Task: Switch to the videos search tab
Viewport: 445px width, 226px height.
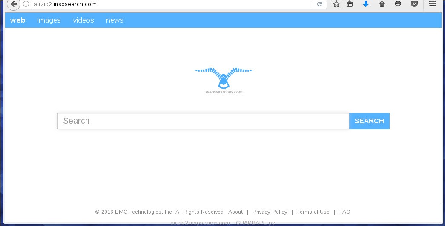Action: pos(83,20)
